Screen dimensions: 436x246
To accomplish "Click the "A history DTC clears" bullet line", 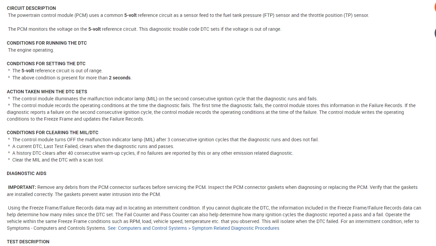I will coord(152,153).
